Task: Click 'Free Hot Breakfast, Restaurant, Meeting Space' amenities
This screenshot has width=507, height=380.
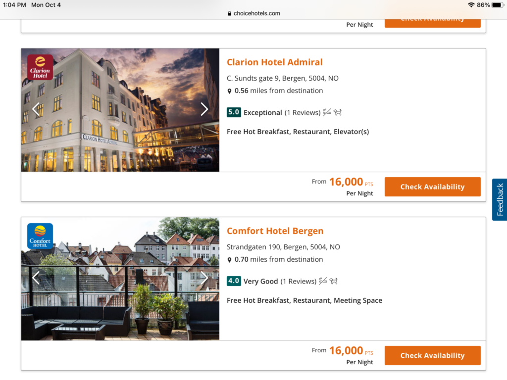Action: 304,300
